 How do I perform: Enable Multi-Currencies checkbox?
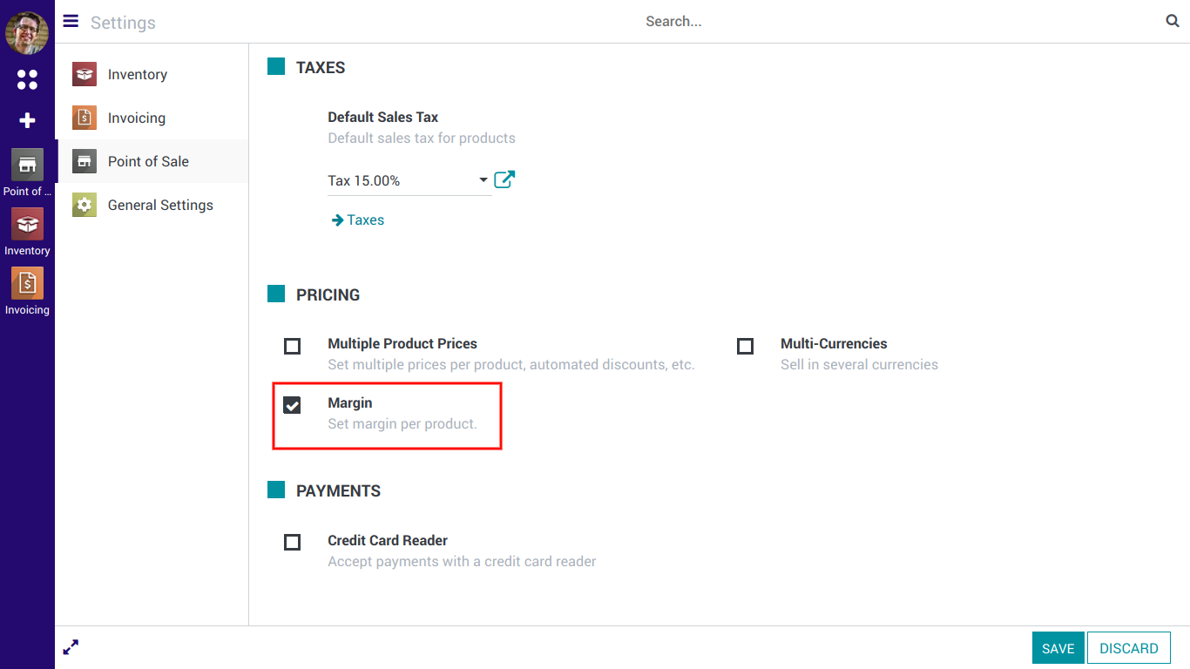point(745,347)
